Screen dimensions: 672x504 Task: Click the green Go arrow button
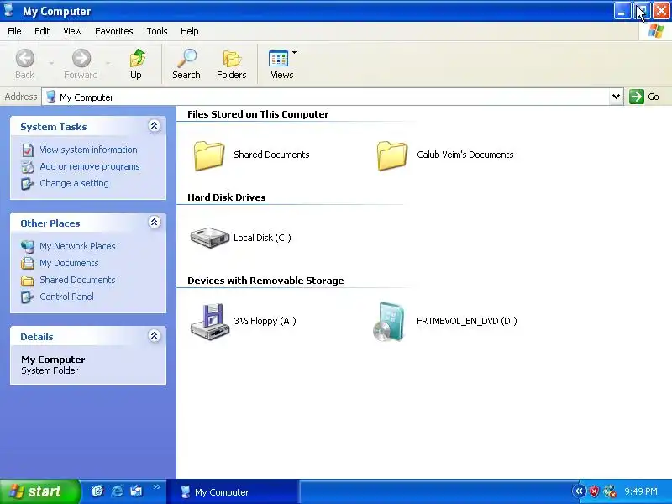point(637,97)
